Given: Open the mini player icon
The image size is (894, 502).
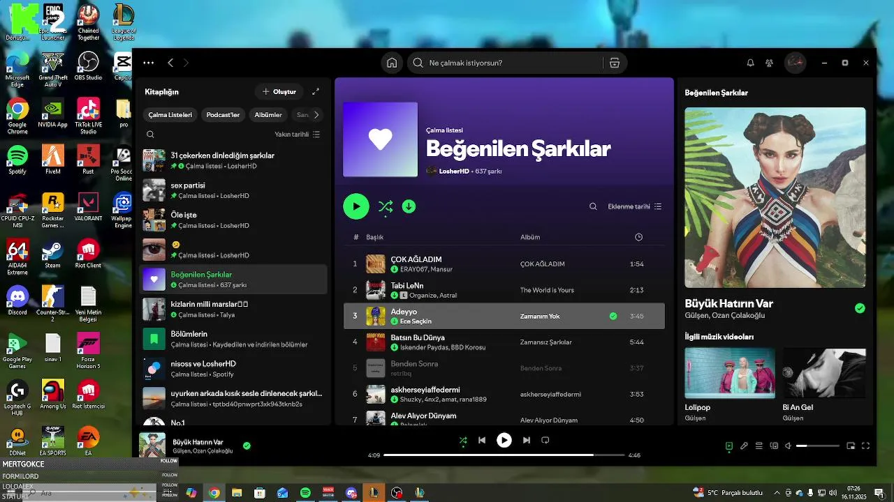Looking at the screenshot, I should click(851, 446).
